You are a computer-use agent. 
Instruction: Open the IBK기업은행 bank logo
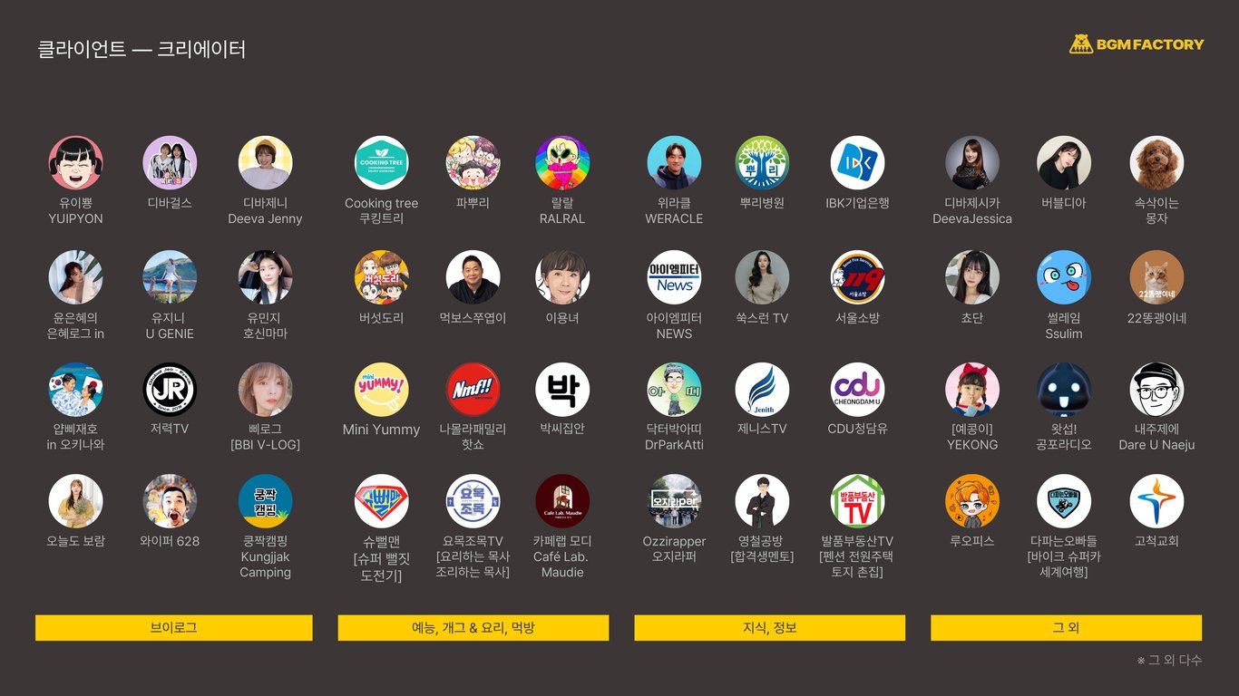click(857, 163)
